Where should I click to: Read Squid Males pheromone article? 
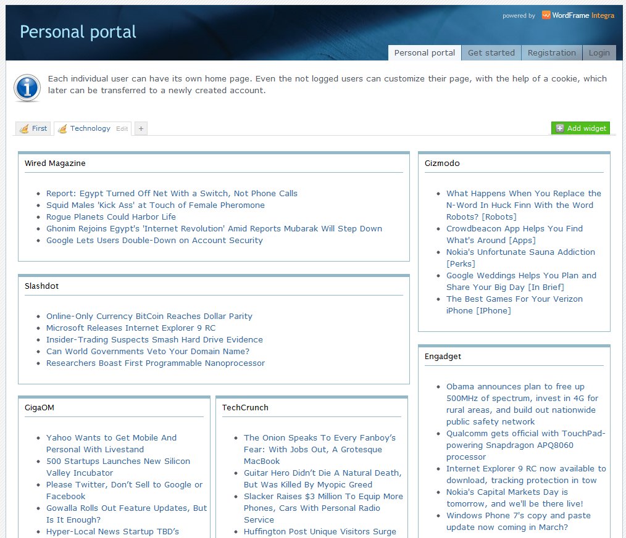[156, 205]
